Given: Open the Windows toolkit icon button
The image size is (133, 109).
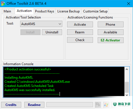Looking at the screenshot, I should [106, 105].
